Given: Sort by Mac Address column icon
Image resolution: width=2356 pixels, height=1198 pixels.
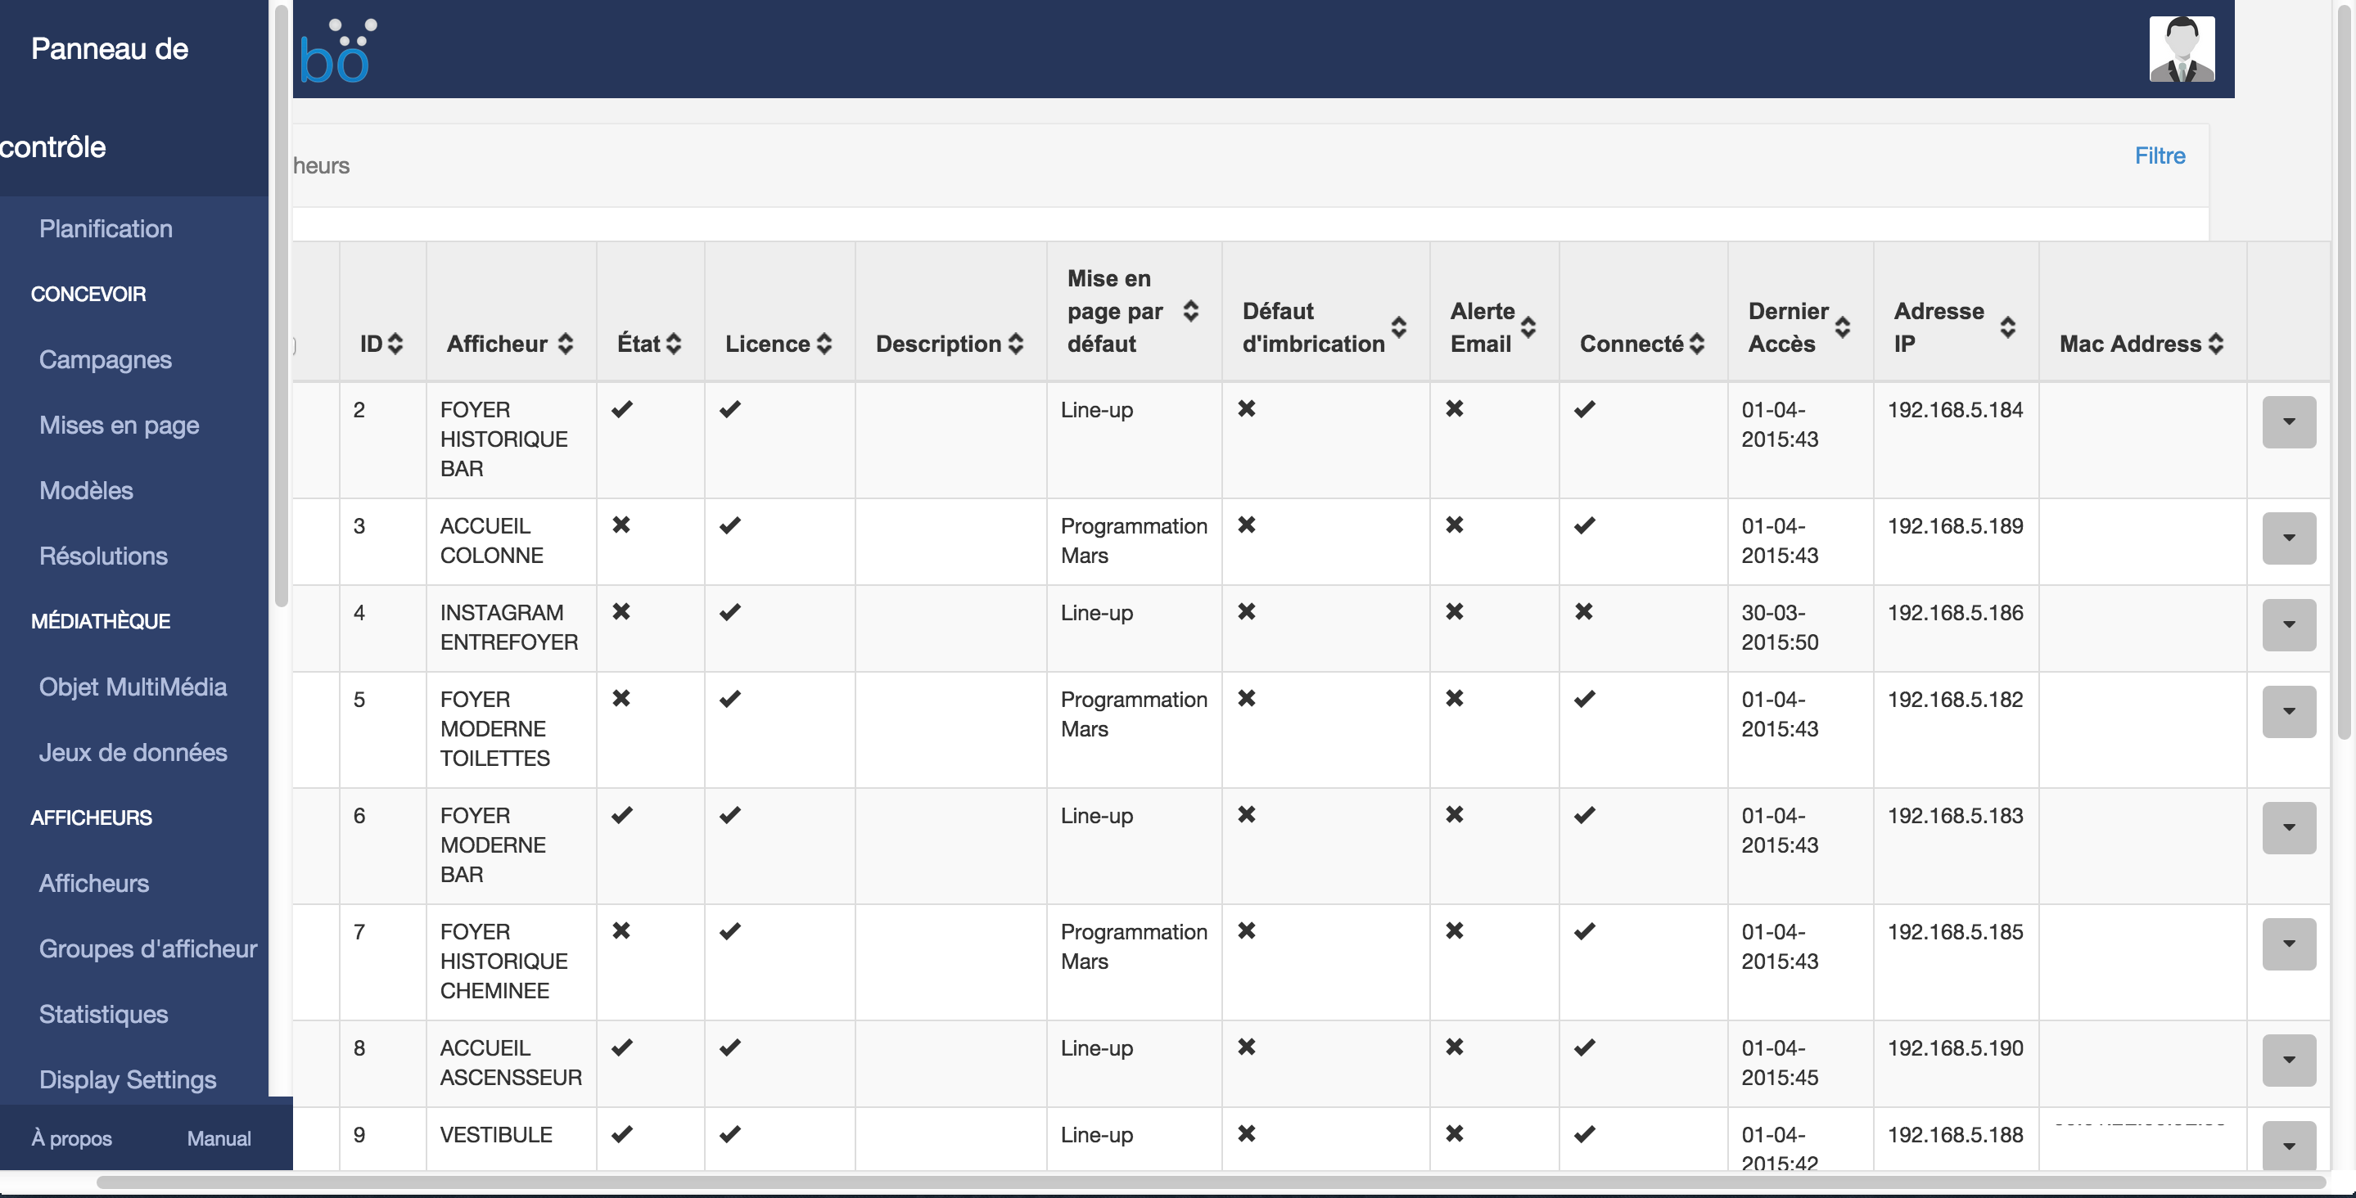Looking at the screenshot, I should (2215, 344).
